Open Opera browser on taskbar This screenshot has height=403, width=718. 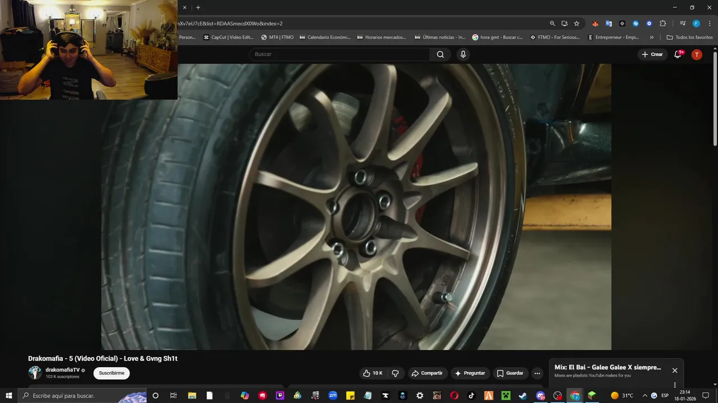454,396
